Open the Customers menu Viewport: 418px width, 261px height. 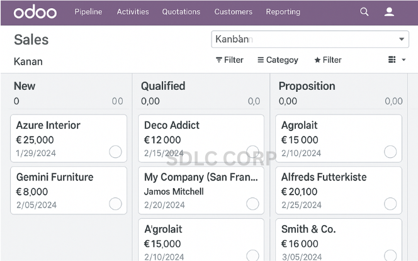[x=234, y=12]
